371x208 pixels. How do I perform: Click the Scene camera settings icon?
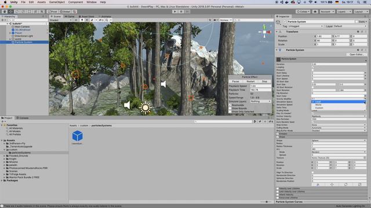click(x=215, y=20)
